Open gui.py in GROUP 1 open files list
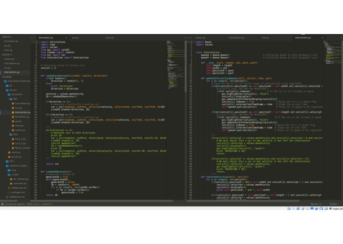Image resolution: width=343 pixels, height=244 pixels. 7,45
